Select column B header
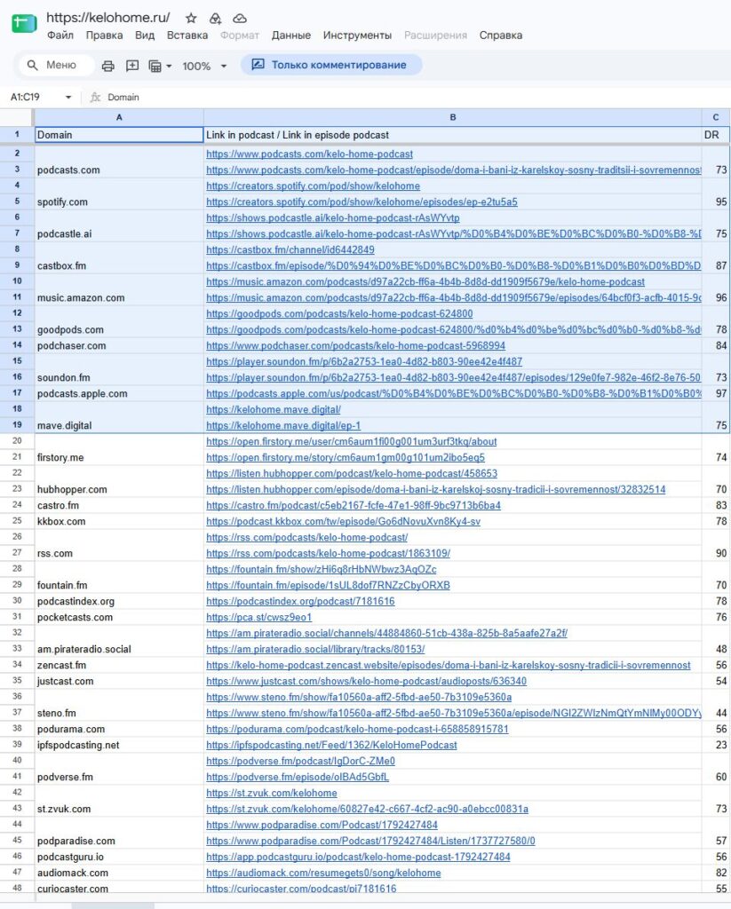Screen dimensions: 731x909 point(452,117)
